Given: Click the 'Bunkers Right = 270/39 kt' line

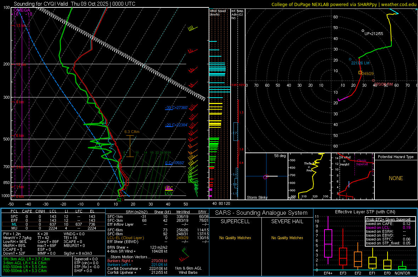Looking at the screenshot, I should [x=137, y=261].
